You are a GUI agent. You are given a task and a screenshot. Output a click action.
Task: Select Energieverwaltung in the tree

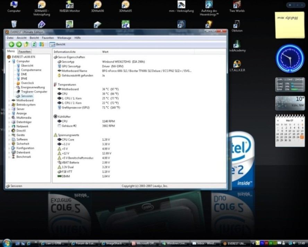(33, 87)
